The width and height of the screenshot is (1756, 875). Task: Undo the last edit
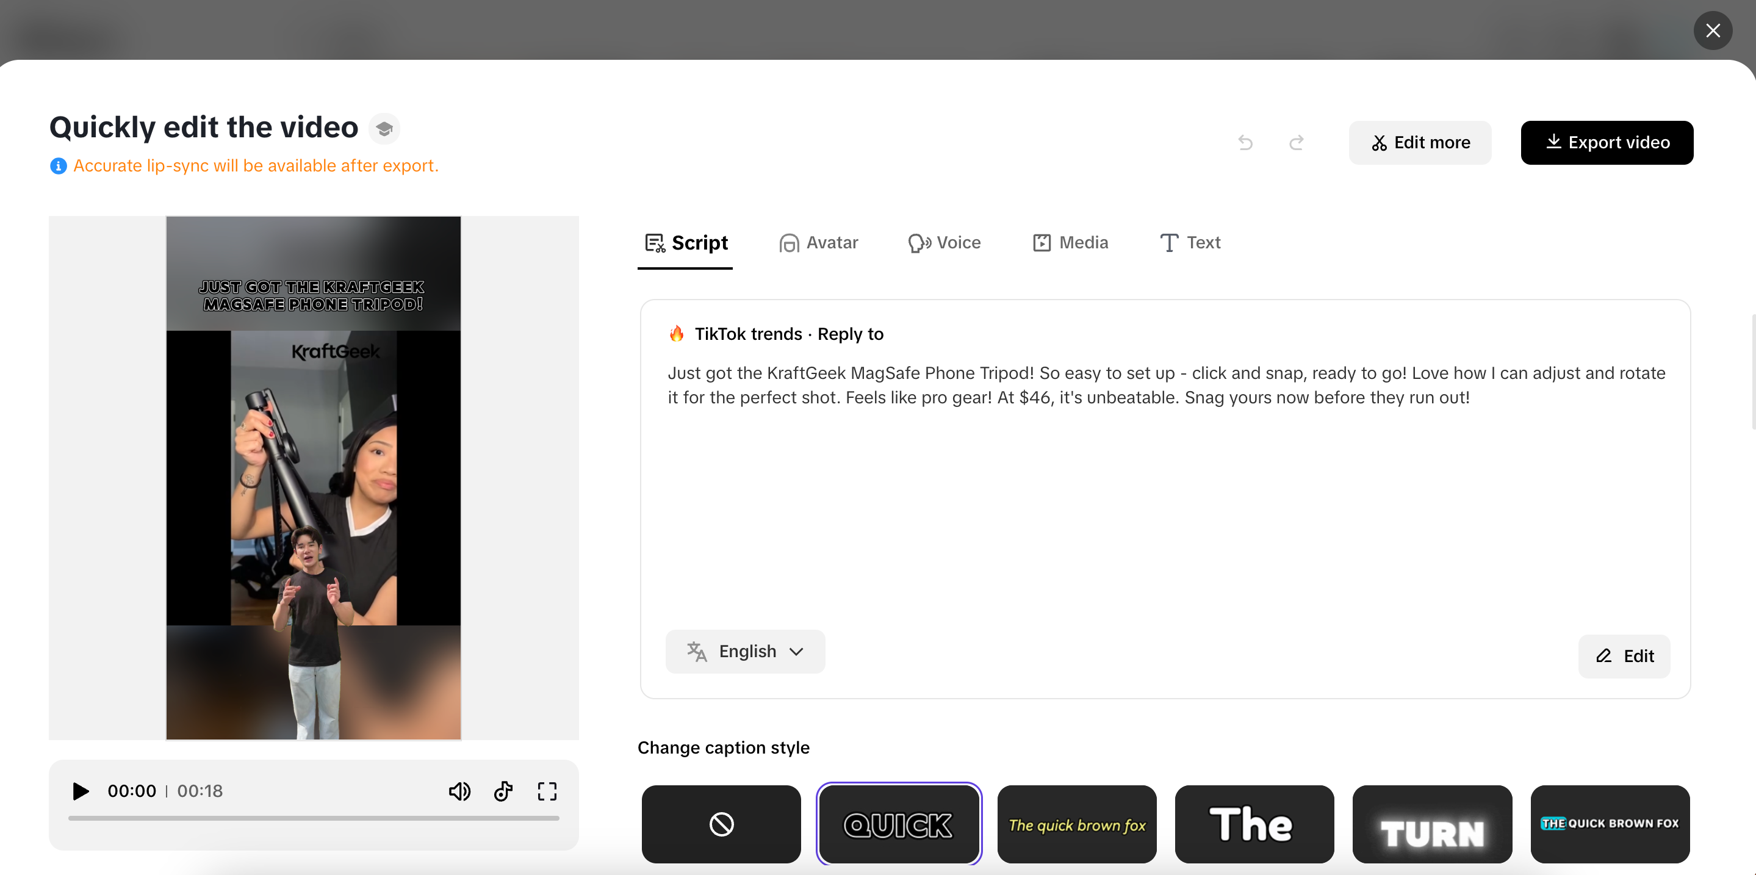[1245, 142]
